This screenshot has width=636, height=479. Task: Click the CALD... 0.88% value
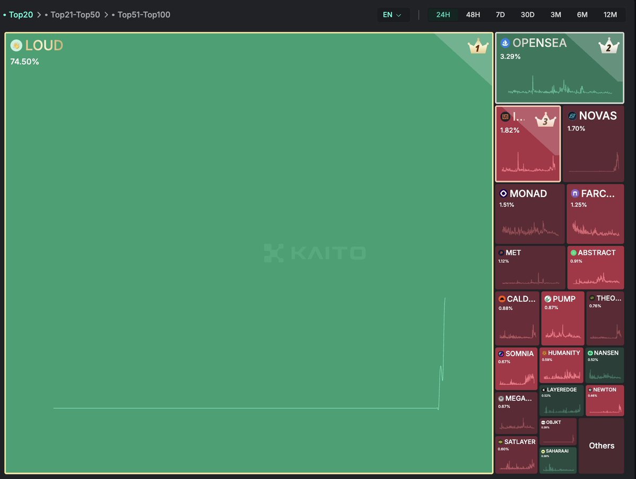pyautogui.click(x=506, y=309)
